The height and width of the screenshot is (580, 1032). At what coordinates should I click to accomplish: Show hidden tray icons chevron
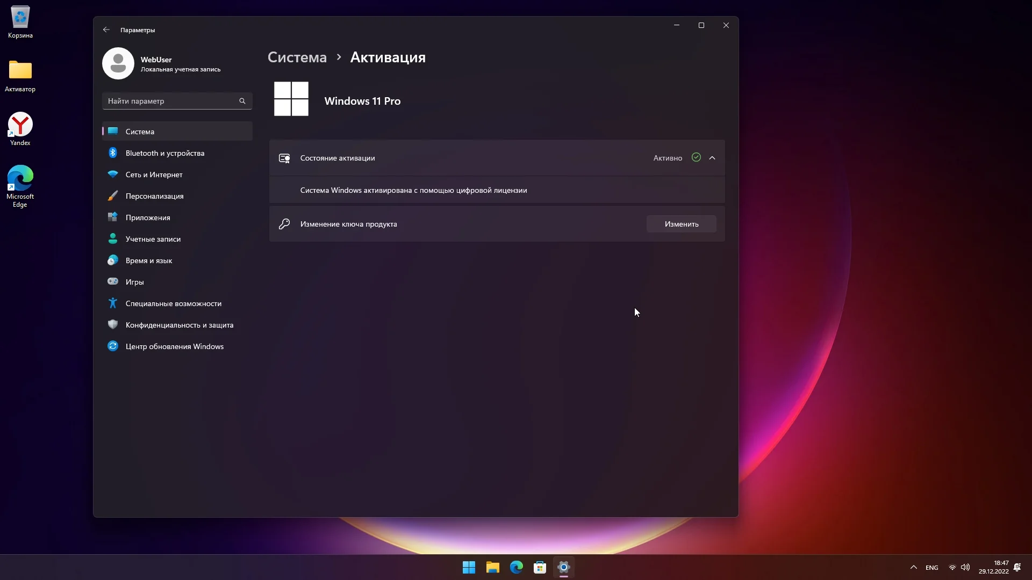[913, 567]
